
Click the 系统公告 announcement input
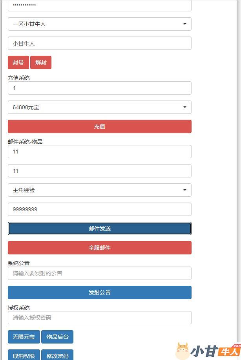click(x=99, y=273)
